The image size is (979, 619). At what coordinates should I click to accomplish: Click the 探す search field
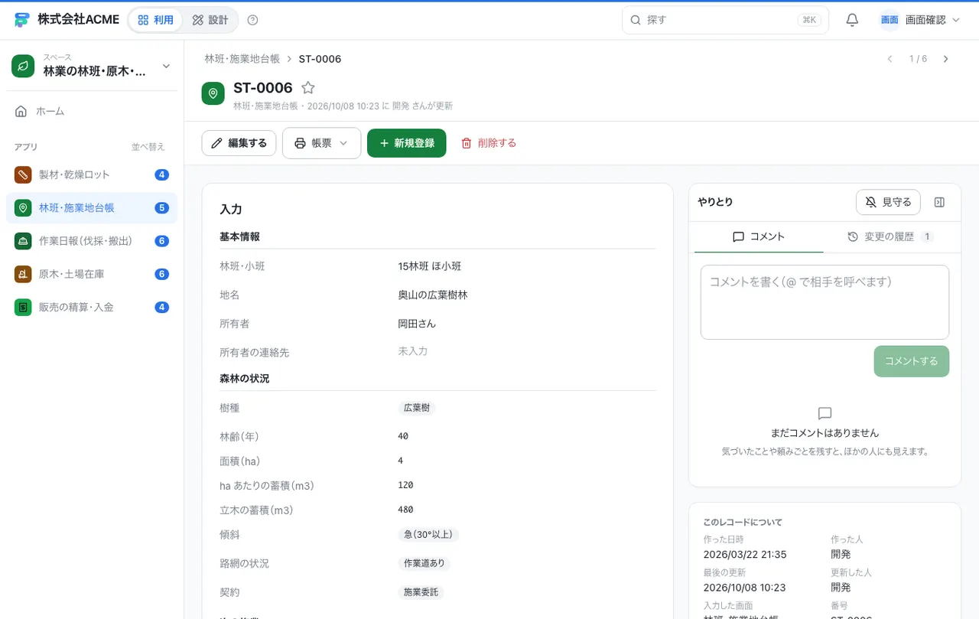pos(725,20)
